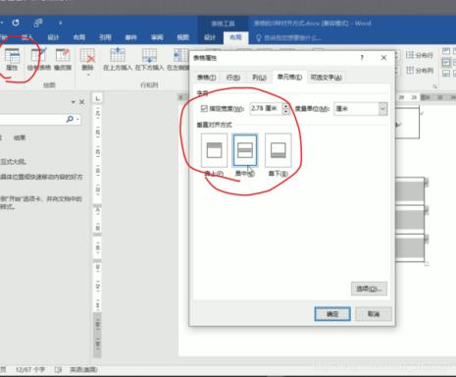
Task: Open the References (引用) ribbon tab
Action: [105, 37]
